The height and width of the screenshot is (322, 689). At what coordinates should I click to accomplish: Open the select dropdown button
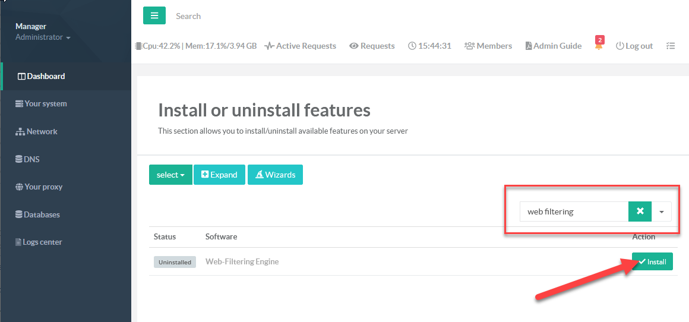tap(170, 175)
